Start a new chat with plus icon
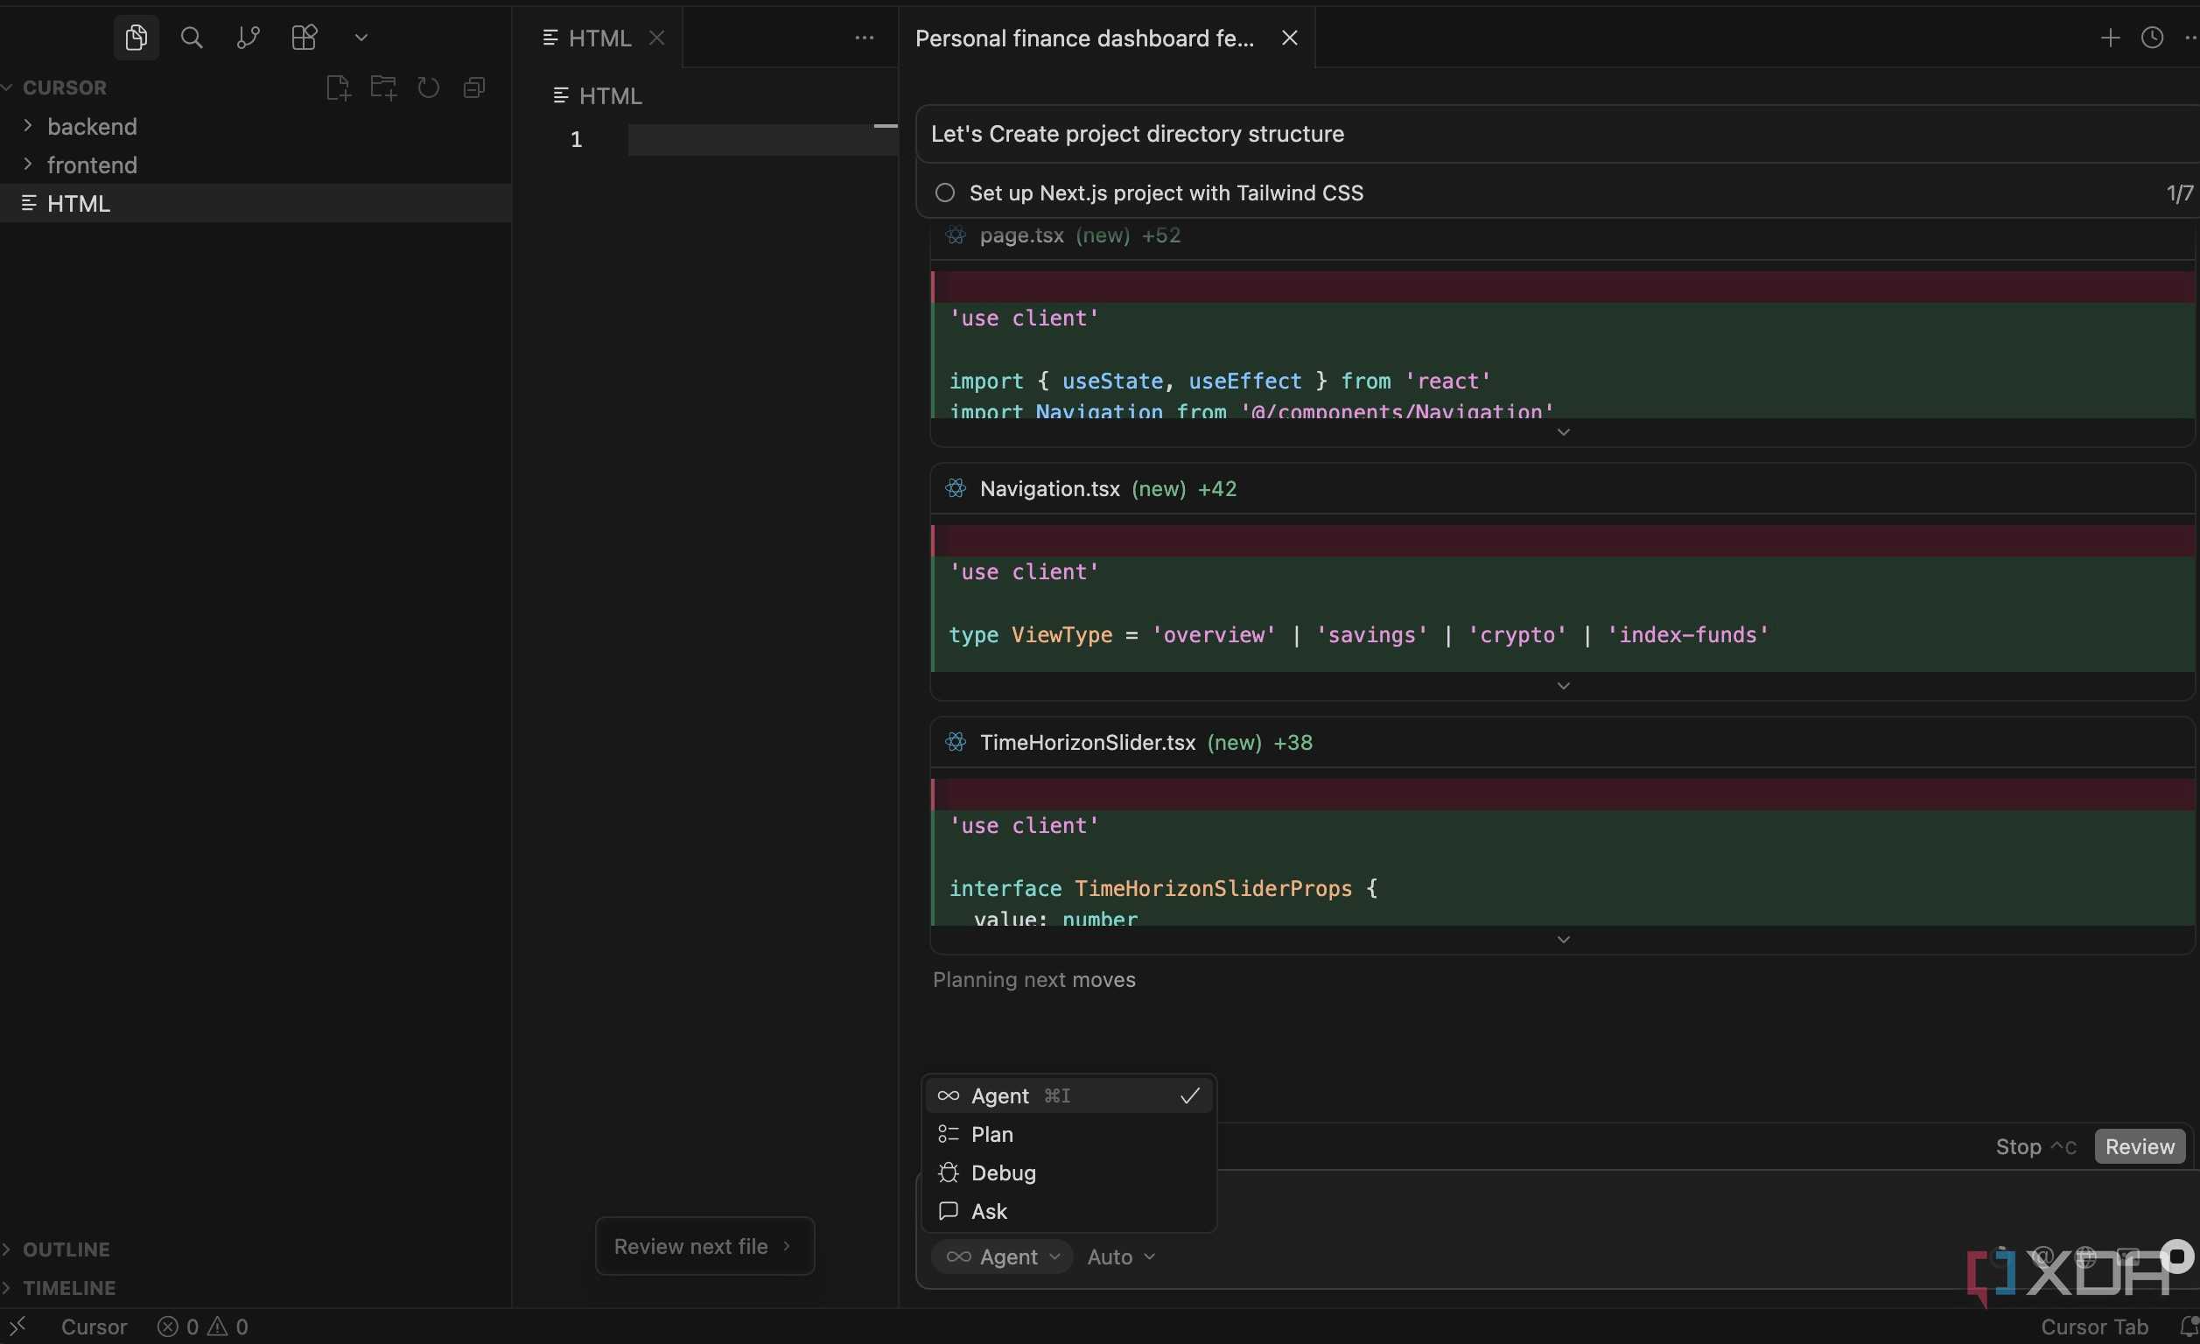The image size is (2200, 1344). (x=2110, y=38)
